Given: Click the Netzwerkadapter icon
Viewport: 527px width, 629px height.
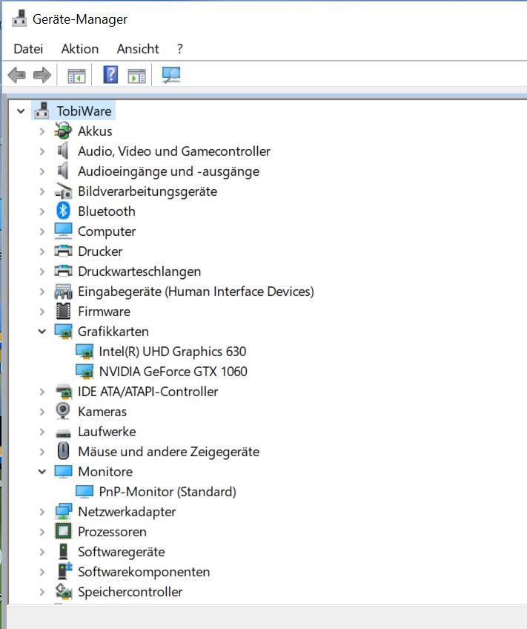Looking at the screenshot, I should pyautogui.click(x=63, y=512).
